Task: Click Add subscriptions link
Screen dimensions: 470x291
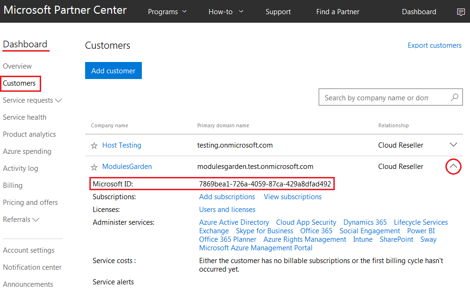Action: pos(227,197)
